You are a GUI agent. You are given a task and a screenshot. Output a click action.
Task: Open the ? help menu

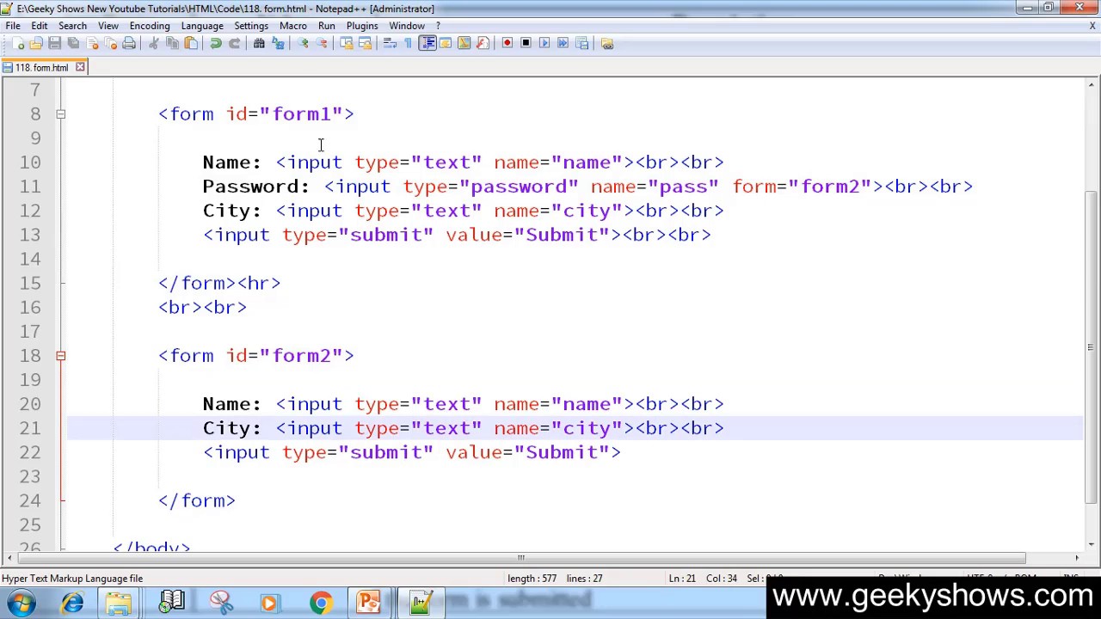(437, 26)
